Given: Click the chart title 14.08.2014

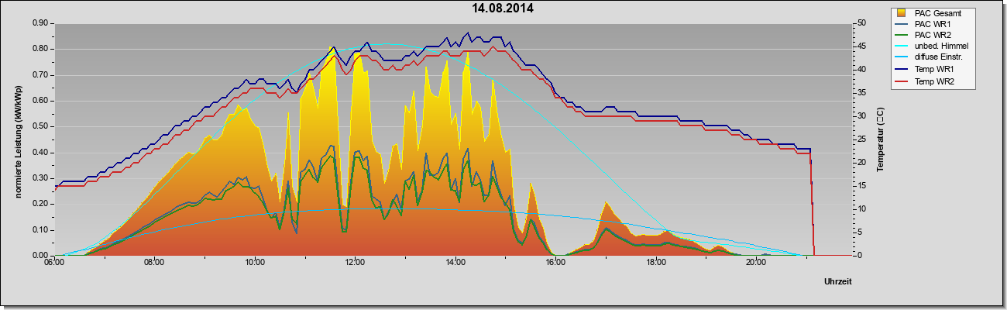Looking at the screenshot, I should click(x=503, y=9).
